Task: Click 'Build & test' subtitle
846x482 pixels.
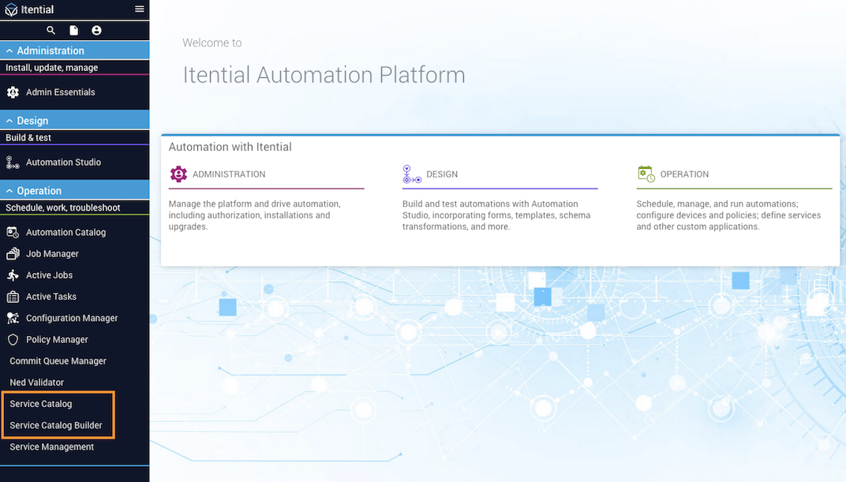Action: coord(28,138)
